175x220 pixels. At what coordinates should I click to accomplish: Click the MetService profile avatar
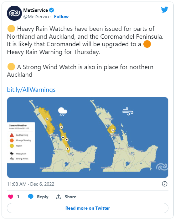(x=14, y=13)
